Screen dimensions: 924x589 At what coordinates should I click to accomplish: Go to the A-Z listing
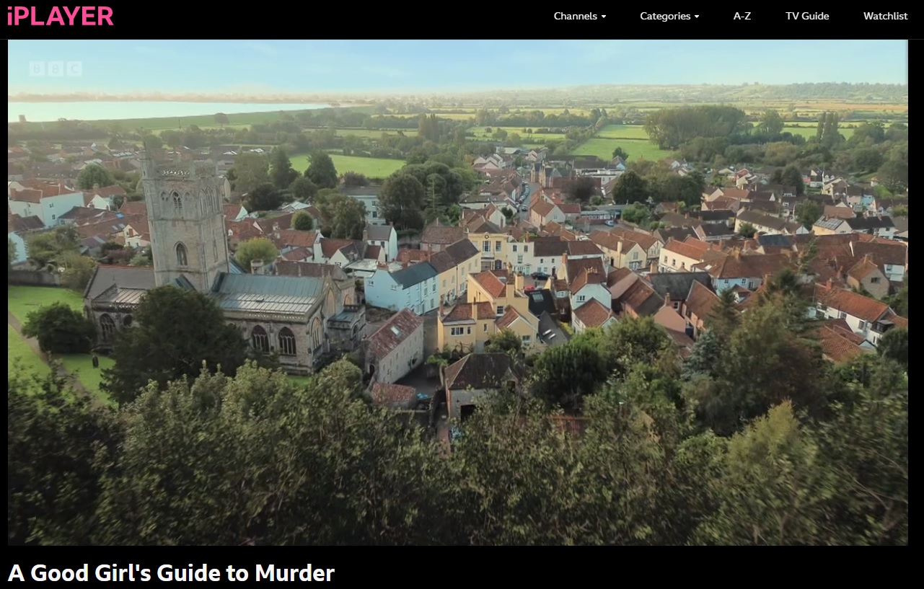click(x=742, y=16)
